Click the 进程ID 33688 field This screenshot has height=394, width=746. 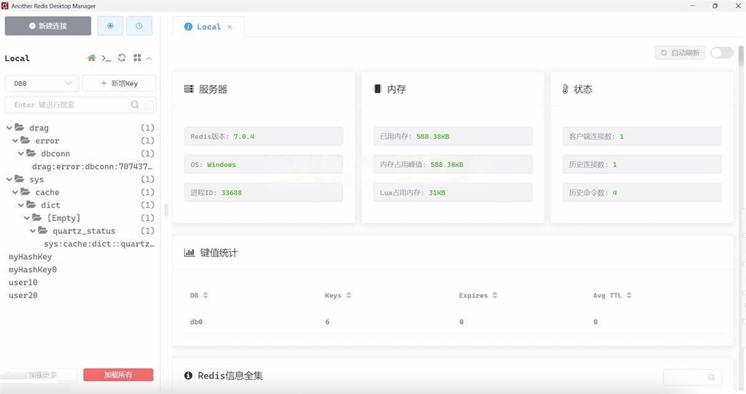click(264, 192)
